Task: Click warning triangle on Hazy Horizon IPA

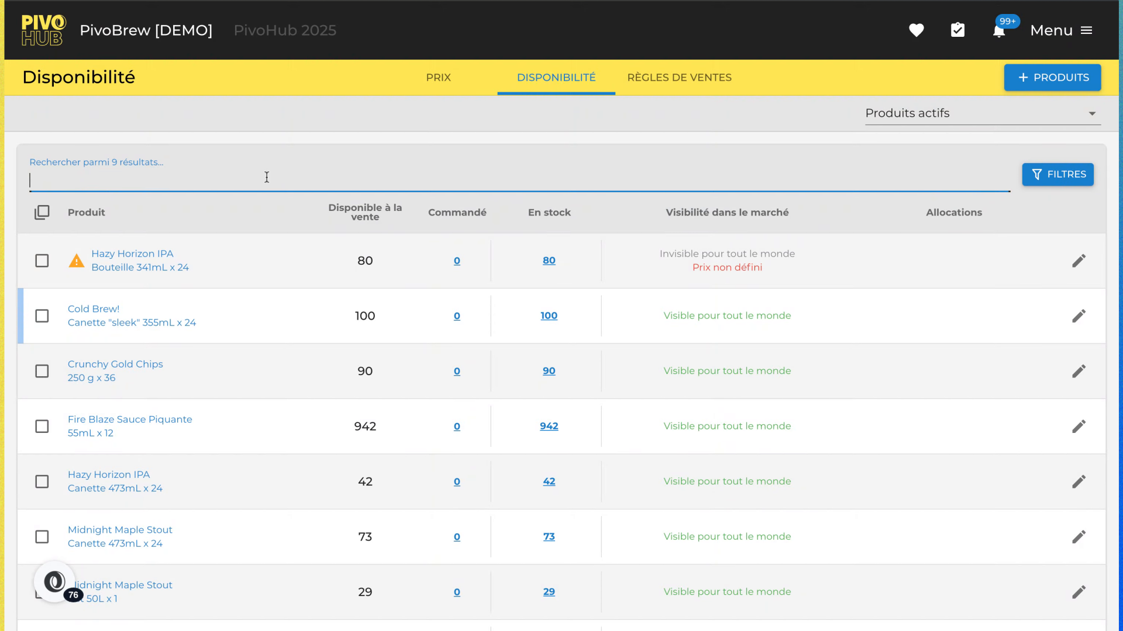Action: (x=77, y=261)
